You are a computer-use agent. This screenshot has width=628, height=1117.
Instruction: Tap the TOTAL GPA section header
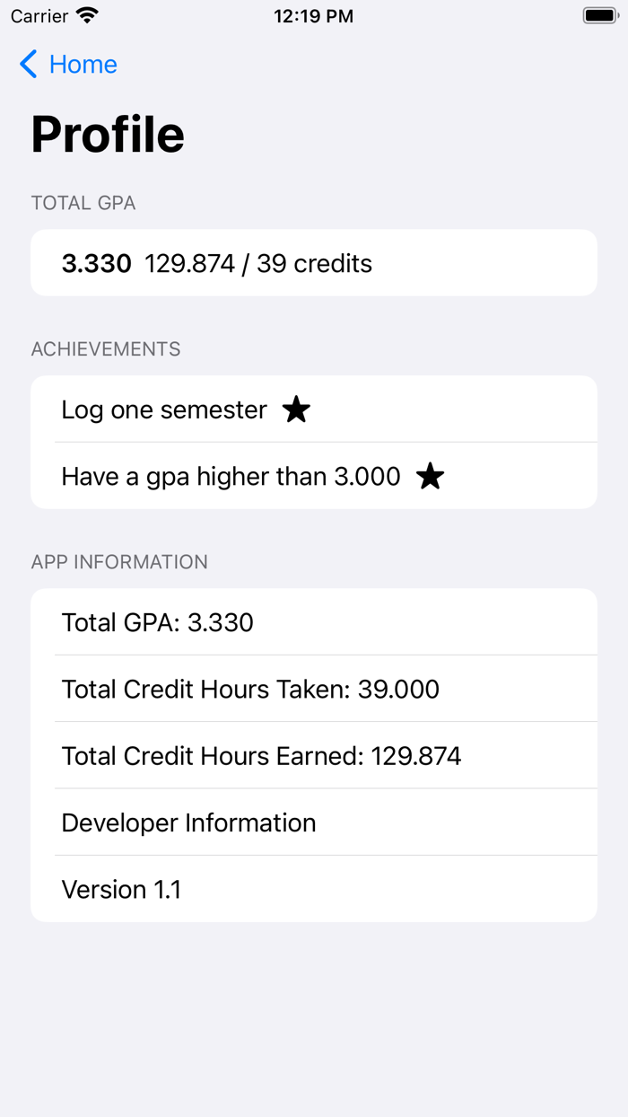pos(83,203)
